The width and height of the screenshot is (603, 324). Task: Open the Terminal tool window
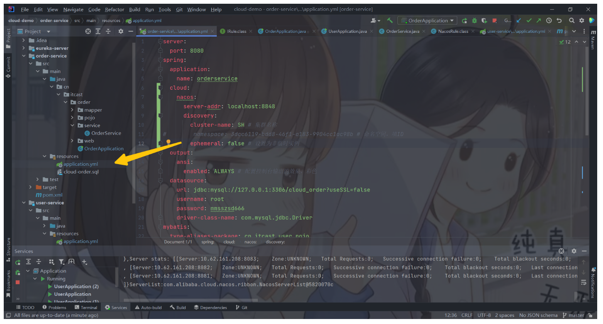pyautogui.click(x=86, y=307)
